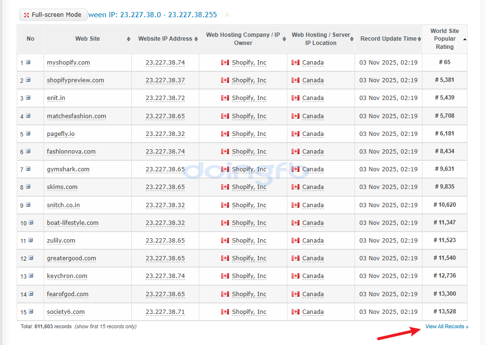The width and height of the screenshot is (491, 345).
Task: Sort by World Site Popular Rating arrow
Action: [x=465, y=39]
